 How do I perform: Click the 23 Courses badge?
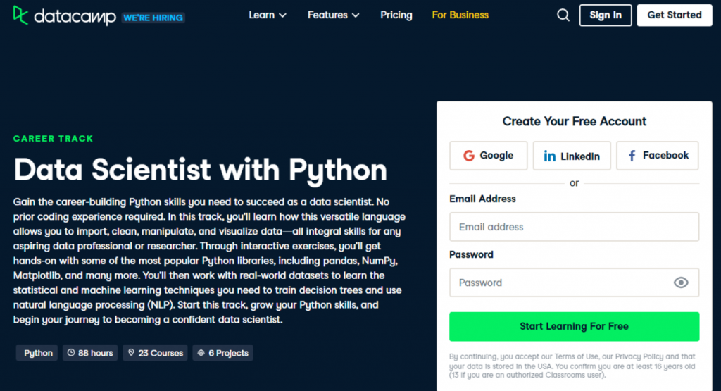point(154,353)
